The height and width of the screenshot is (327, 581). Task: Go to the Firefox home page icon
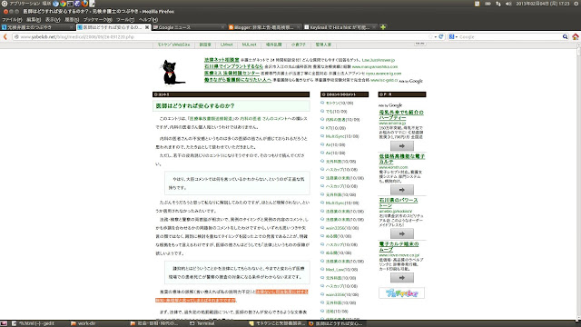575,36
